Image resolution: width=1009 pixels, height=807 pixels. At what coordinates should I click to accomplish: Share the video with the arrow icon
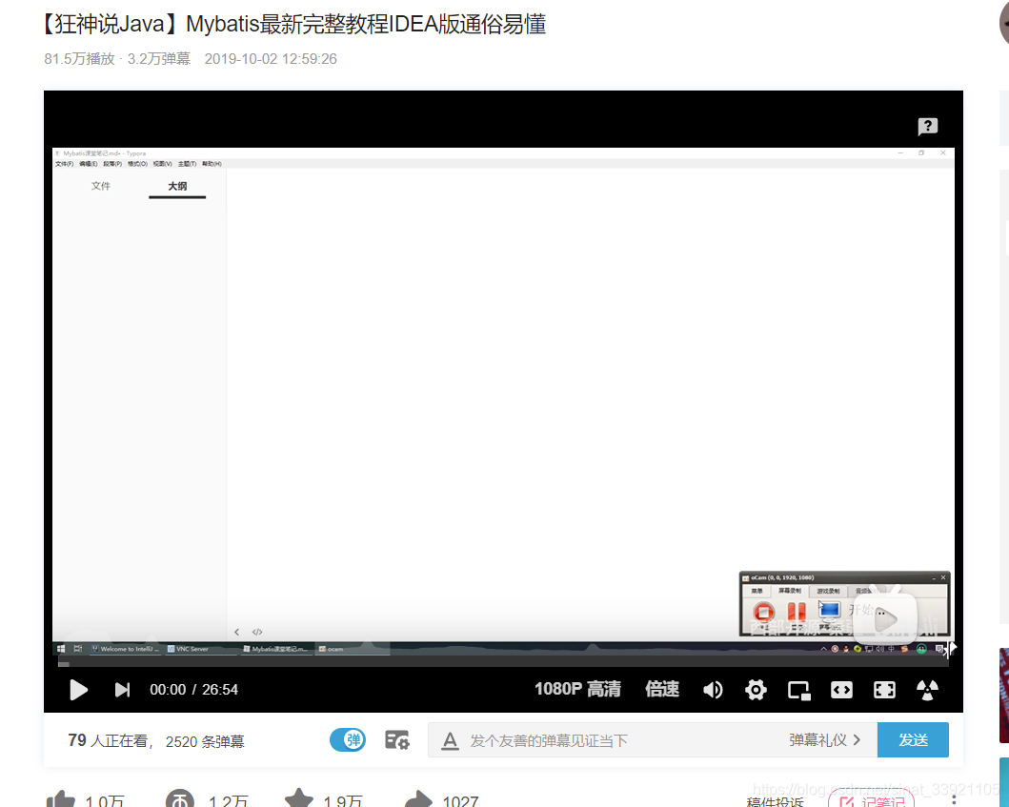418,798
